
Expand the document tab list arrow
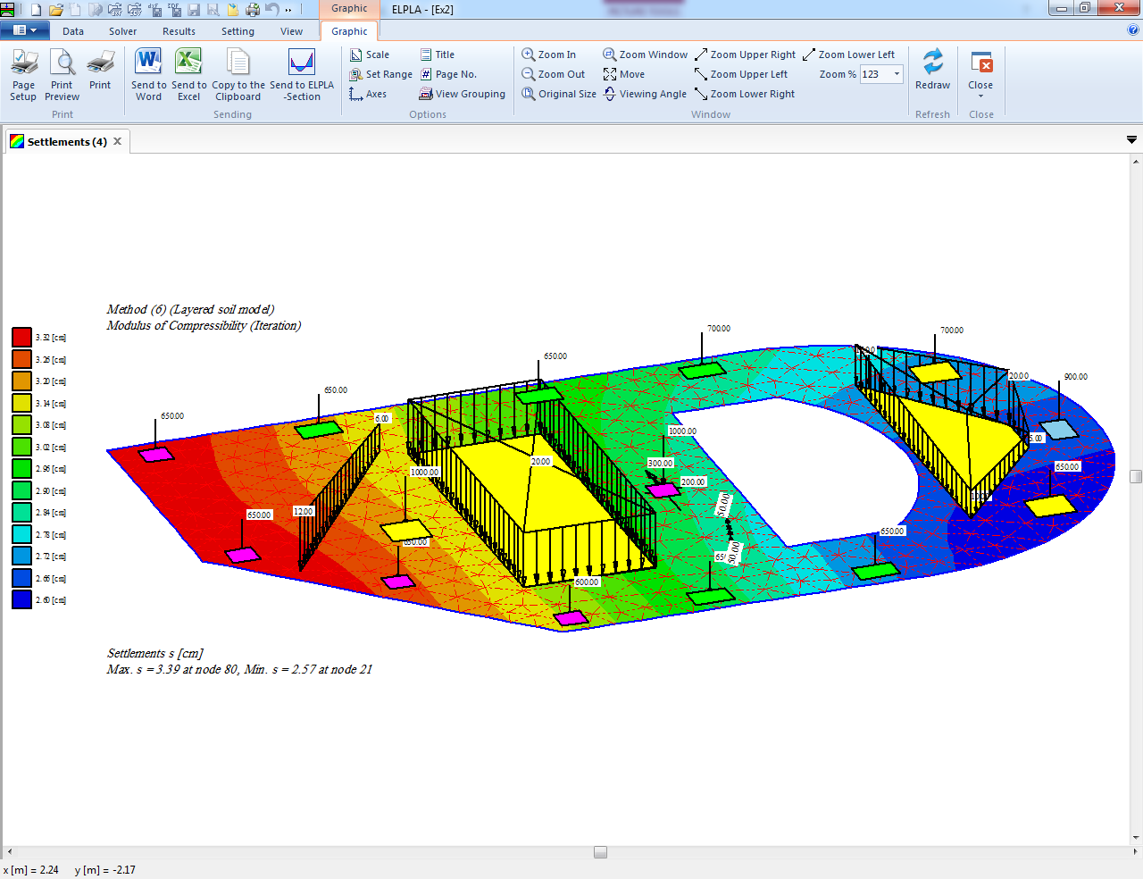click(1131, 140)
